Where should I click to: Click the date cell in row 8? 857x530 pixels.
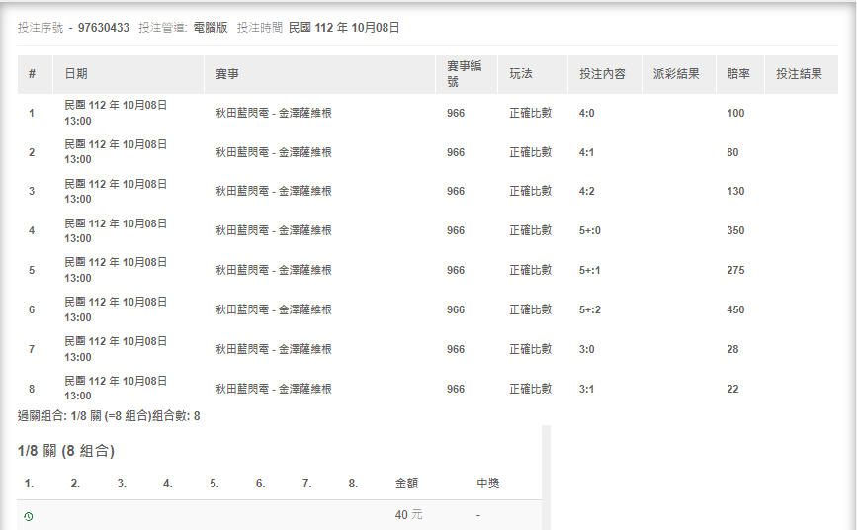[116, 389]
